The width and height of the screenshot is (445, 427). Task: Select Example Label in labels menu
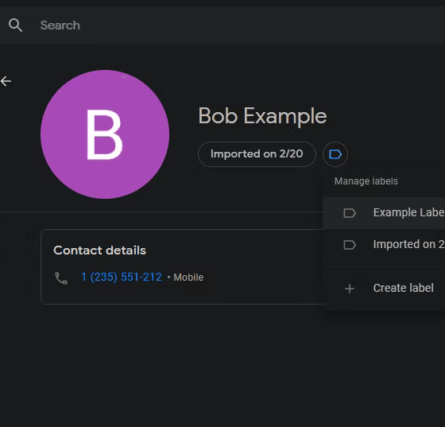[385, 213]
